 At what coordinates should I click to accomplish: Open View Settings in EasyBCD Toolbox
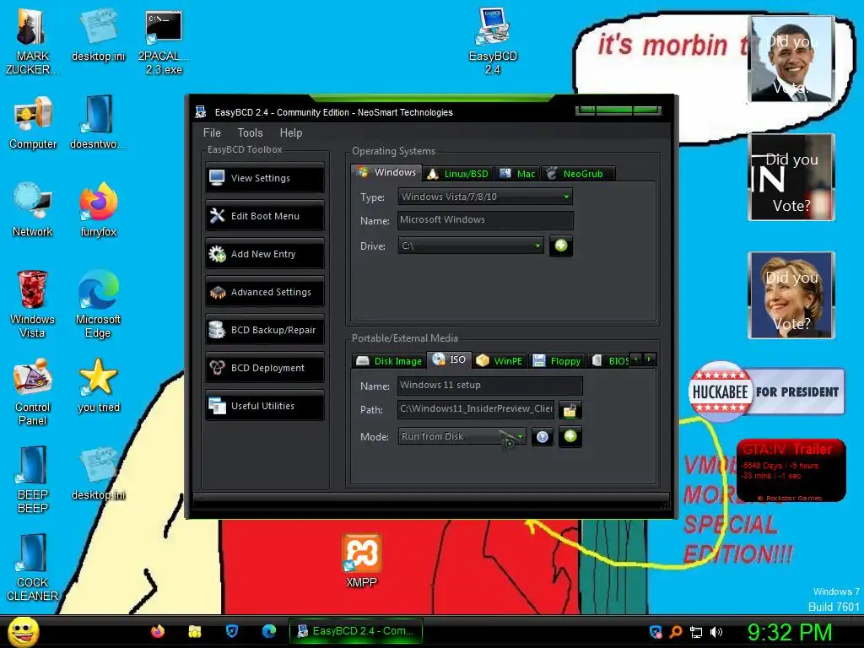coord(264,178)
